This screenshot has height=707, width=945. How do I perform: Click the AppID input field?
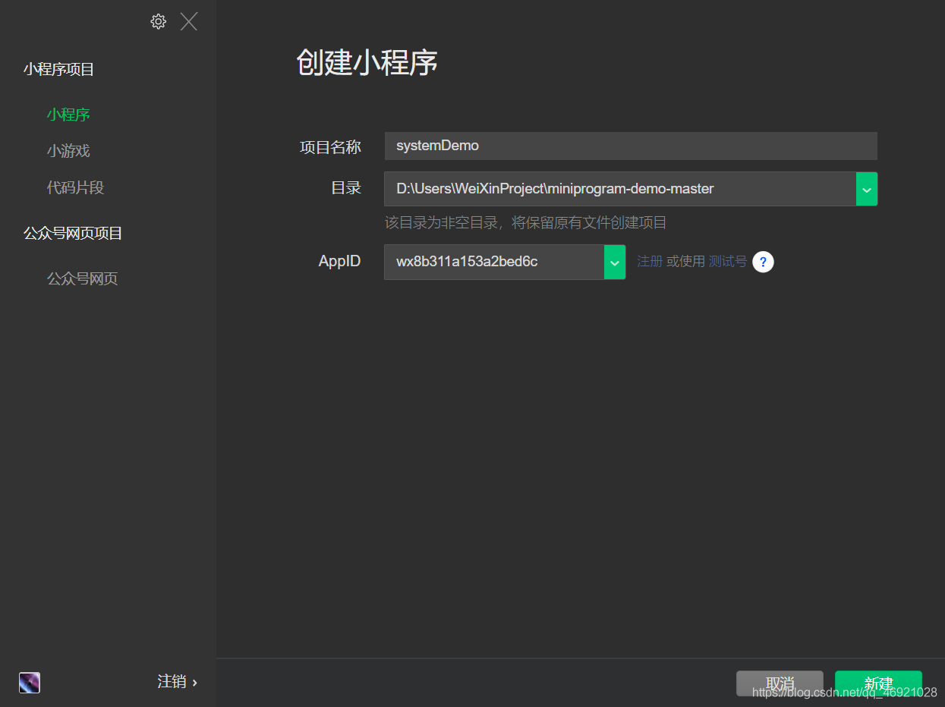pos(494,262)
